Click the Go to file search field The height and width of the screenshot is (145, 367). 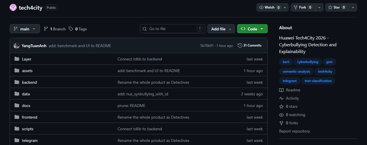pos(172,29)
